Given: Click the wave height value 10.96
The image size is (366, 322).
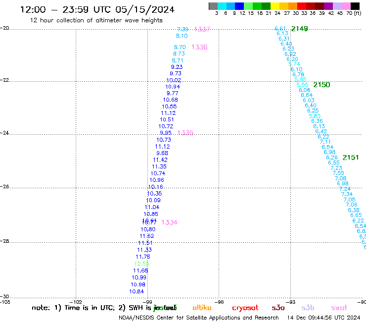Looking at the screenshot, I should click(x=157, y=180).
